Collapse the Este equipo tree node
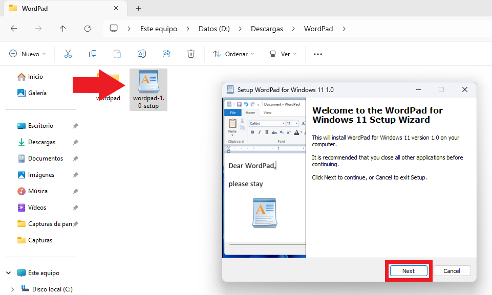Viewport: 492px width, 295px height. point(9,273)
